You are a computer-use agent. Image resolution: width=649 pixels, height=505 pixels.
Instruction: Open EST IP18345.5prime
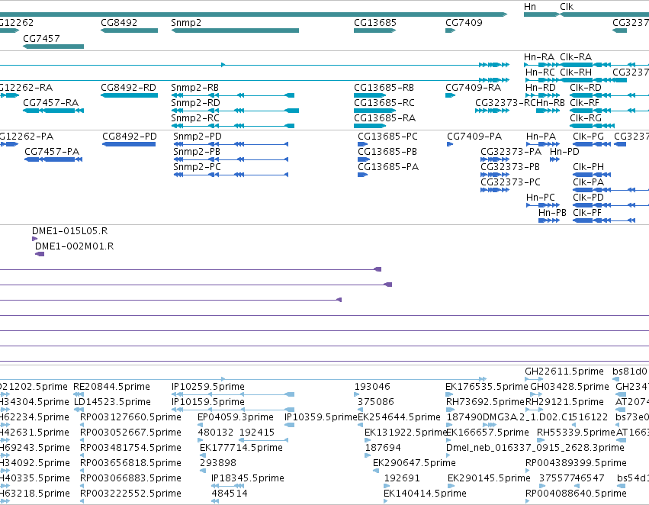pos(248,478)
